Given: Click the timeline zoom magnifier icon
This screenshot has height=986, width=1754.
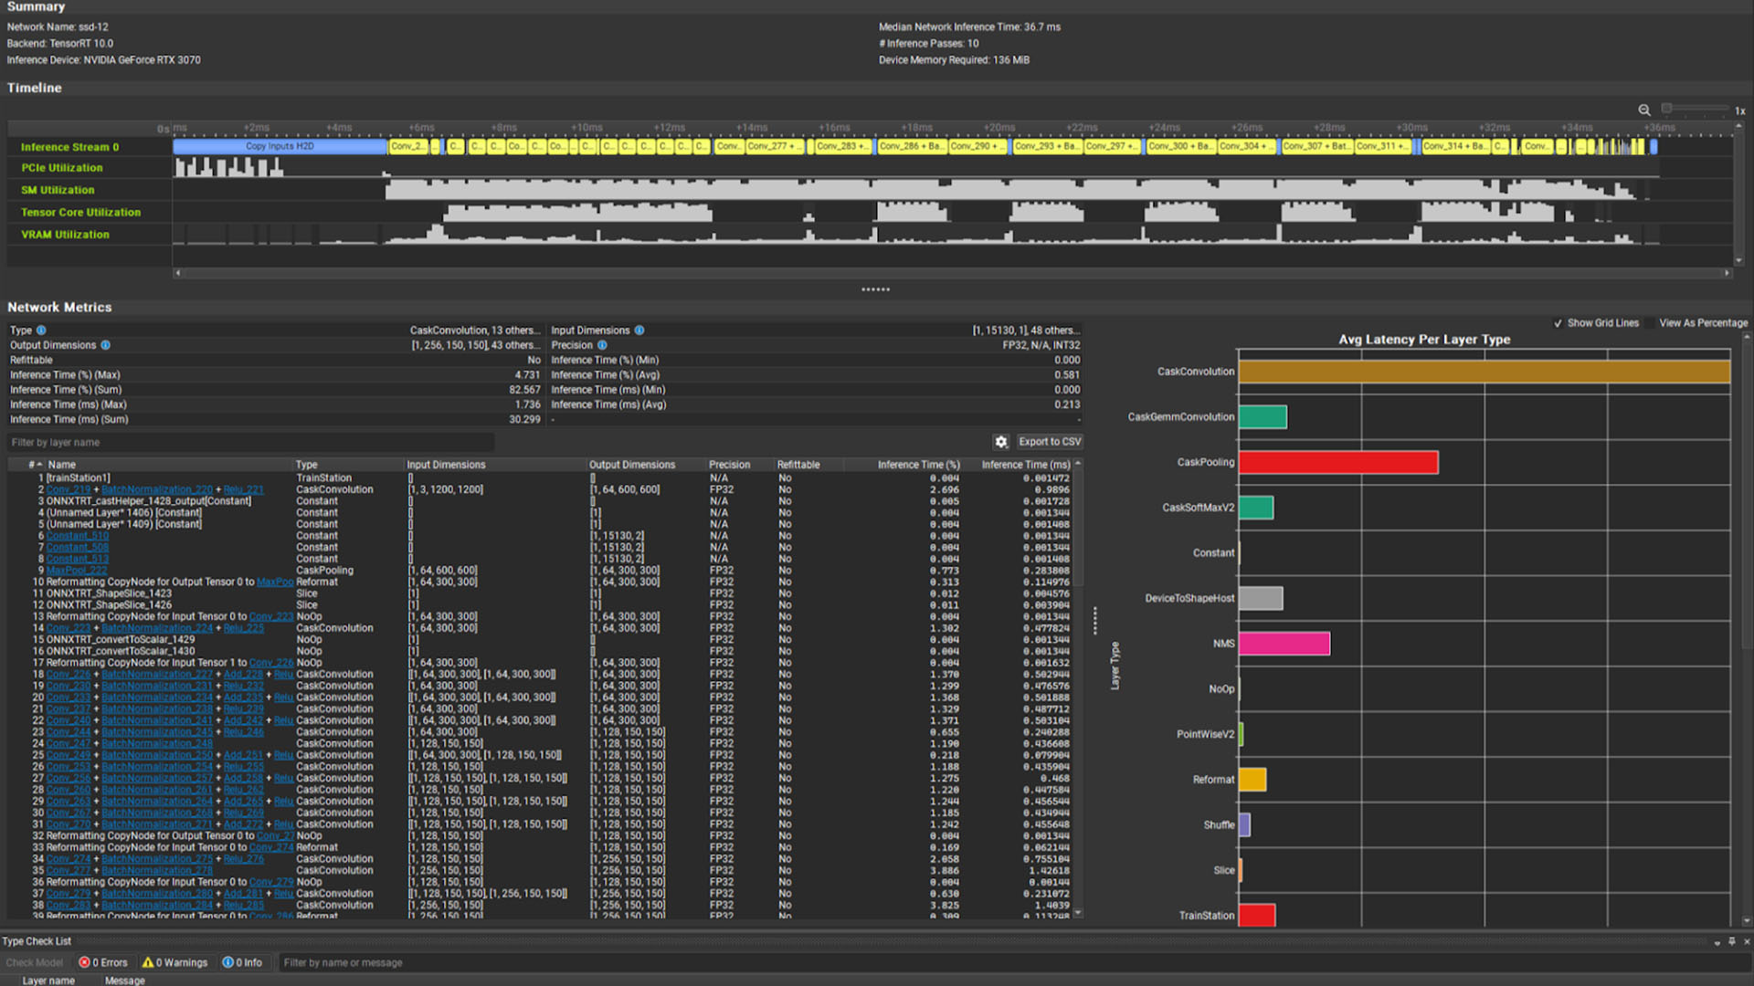Looking at the screenshot, I should (x=1643, y=110).
